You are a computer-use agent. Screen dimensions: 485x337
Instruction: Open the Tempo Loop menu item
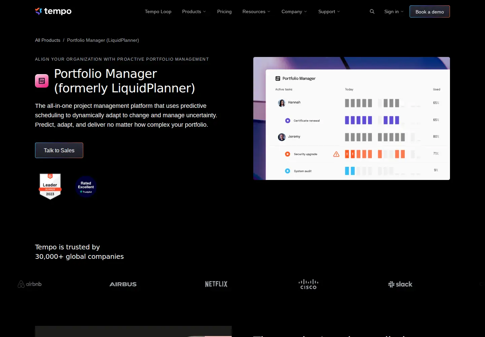click(x=158, y=11)
